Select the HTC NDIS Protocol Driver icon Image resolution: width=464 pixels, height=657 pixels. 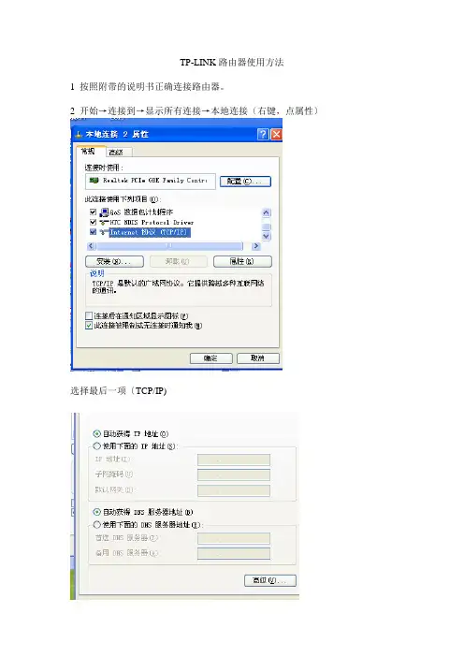coord(104,222)
